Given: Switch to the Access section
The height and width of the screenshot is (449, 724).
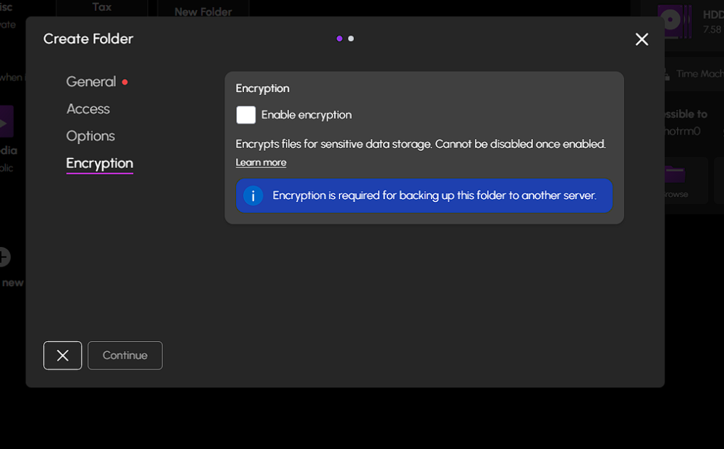Looking at the screenshot, I should tap(88, 109).
